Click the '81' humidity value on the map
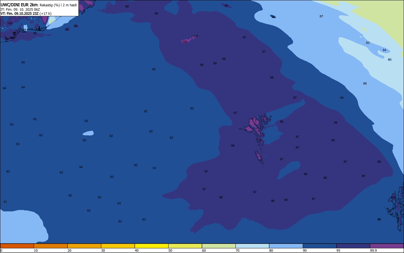Screen dimensions: 404x253 point(390,60)
